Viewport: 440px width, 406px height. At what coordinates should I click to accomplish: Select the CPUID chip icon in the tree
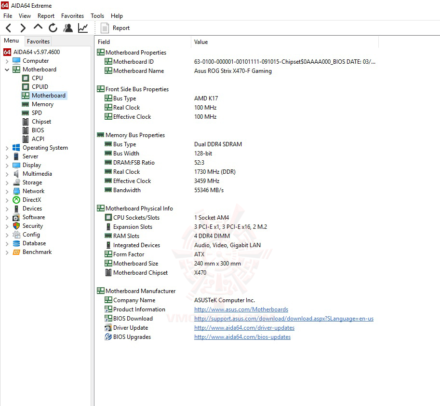pos(26,87)
